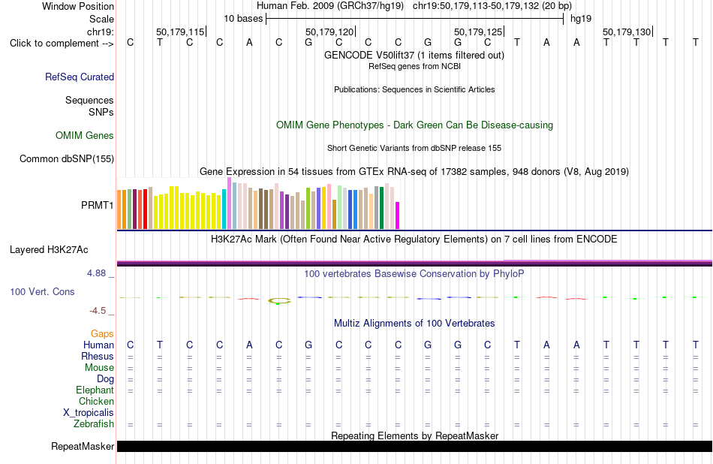Click the SNPs track label
Screen dimensions: 713x464
tap(101, 112)
